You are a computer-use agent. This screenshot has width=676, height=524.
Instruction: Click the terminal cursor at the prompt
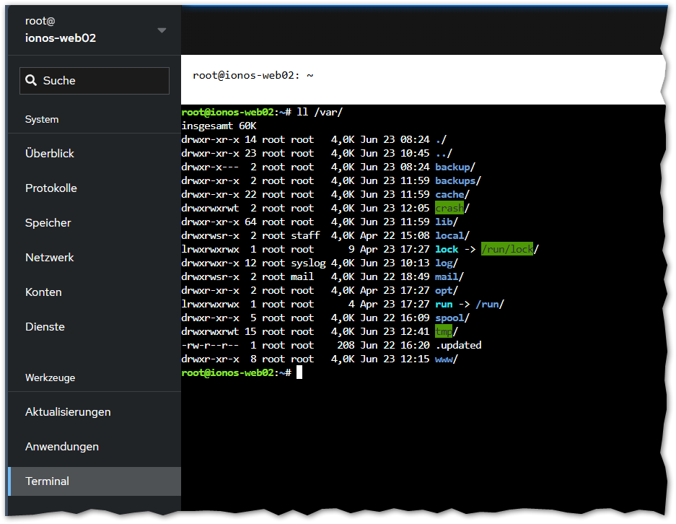coord(299,372)
